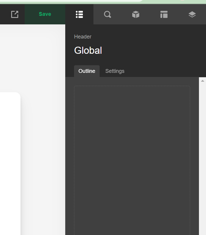
Task: Open the Elements cube icon panel
Action: 135,14
